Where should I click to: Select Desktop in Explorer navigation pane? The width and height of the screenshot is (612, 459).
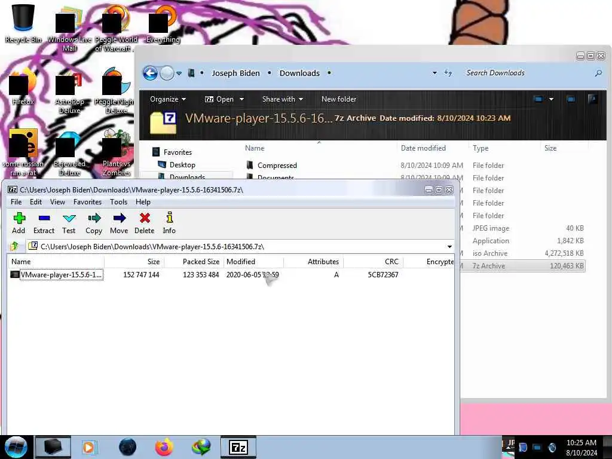coord(176,165)
